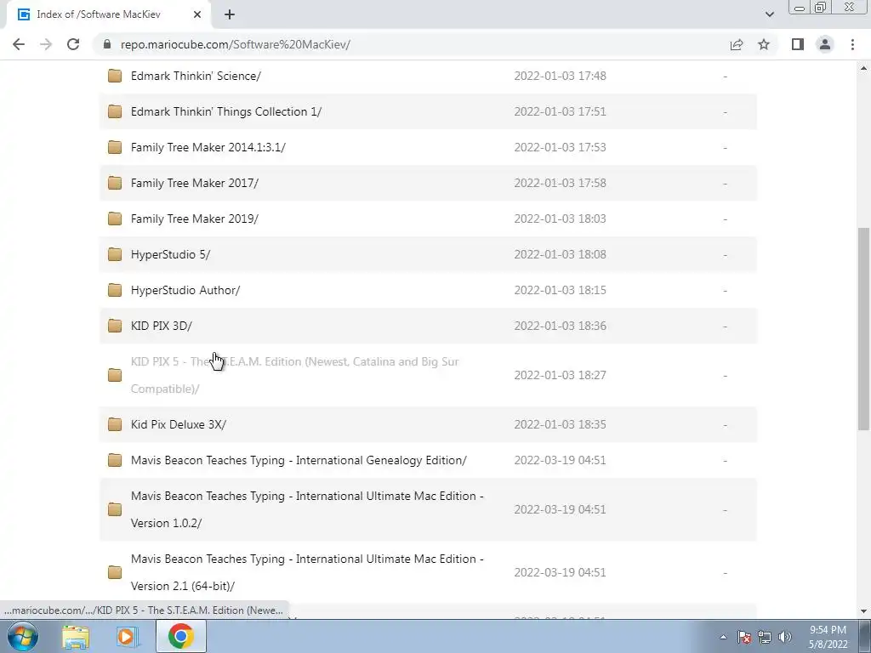Launch Windows Media Player from taskbar

127,636
